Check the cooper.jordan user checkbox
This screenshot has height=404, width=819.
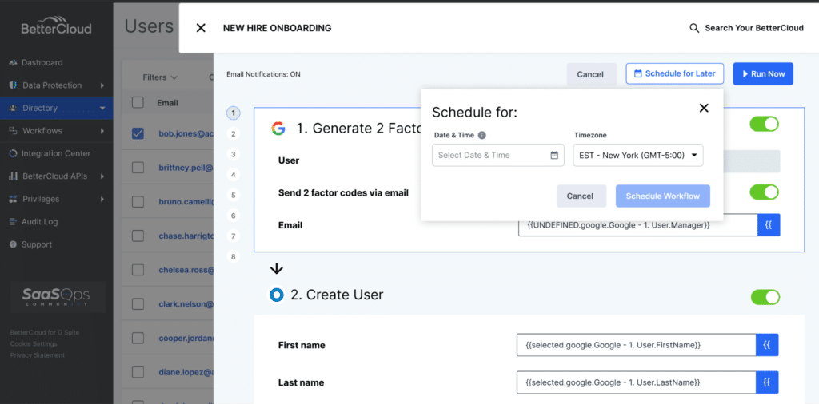pos(138,338)
